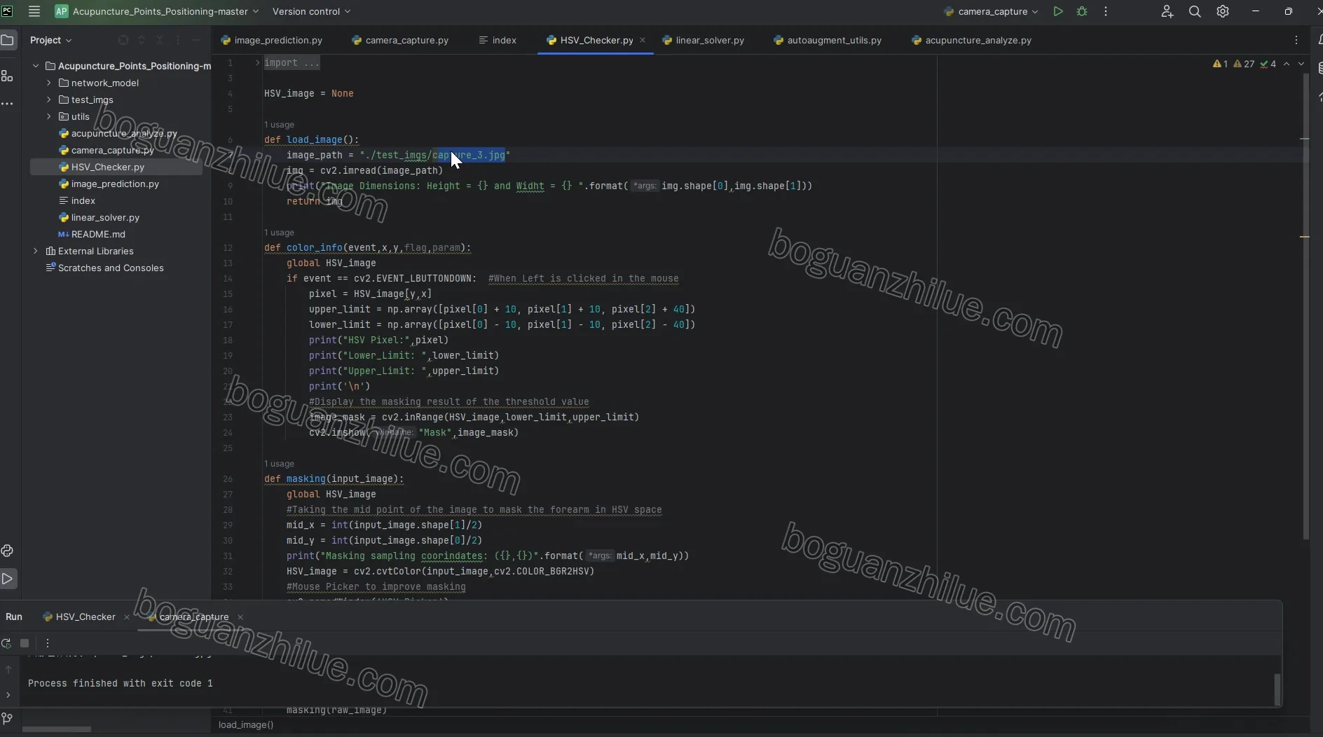Click load_image() breadcrumb in status bar
Viewport: 1323px width, 737px height.
click(246, 724)
